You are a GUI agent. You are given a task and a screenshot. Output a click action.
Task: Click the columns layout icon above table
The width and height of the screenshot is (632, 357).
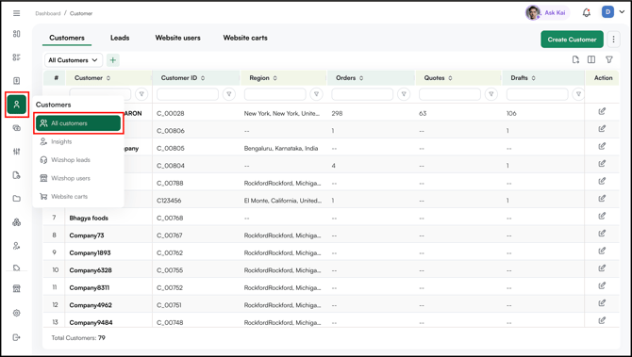591,59
